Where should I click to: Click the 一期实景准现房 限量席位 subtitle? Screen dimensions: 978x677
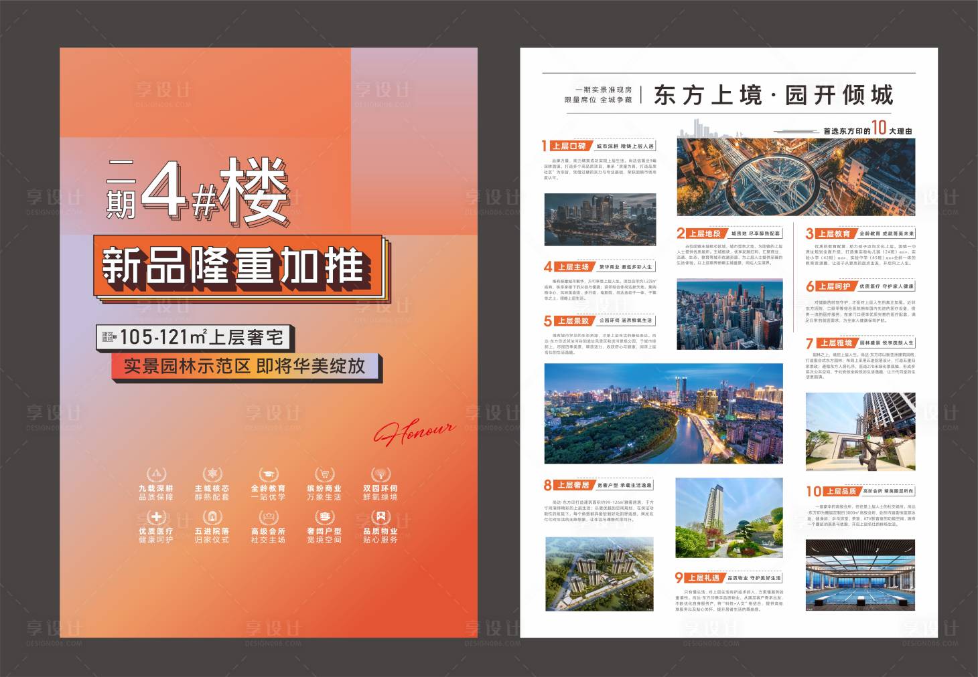(x=598, y=94)
